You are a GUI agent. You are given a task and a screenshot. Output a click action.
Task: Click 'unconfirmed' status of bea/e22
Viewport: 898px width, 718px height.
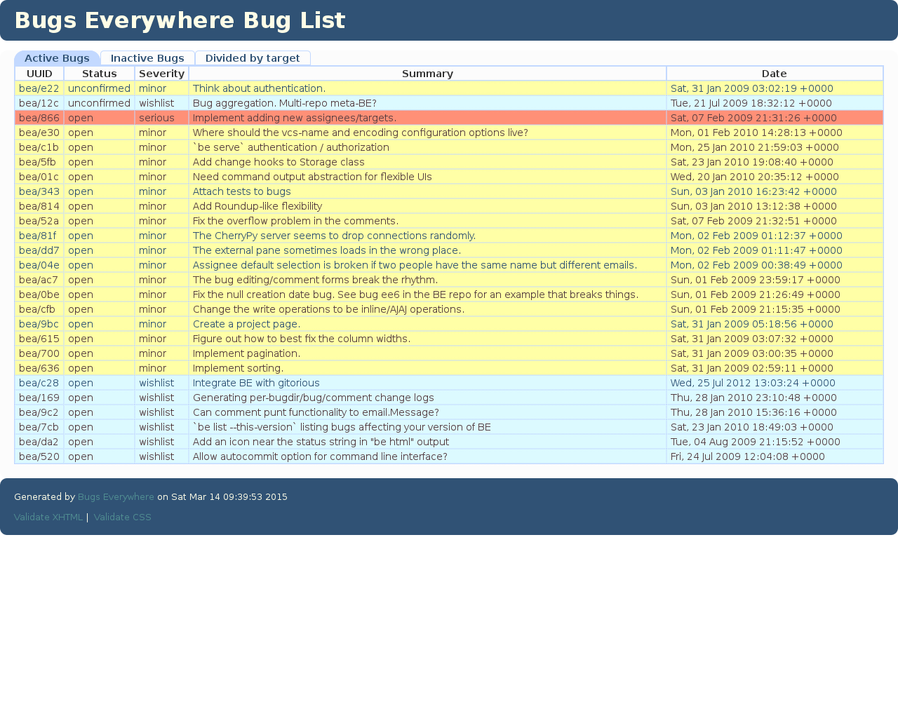tap(99, 88)
